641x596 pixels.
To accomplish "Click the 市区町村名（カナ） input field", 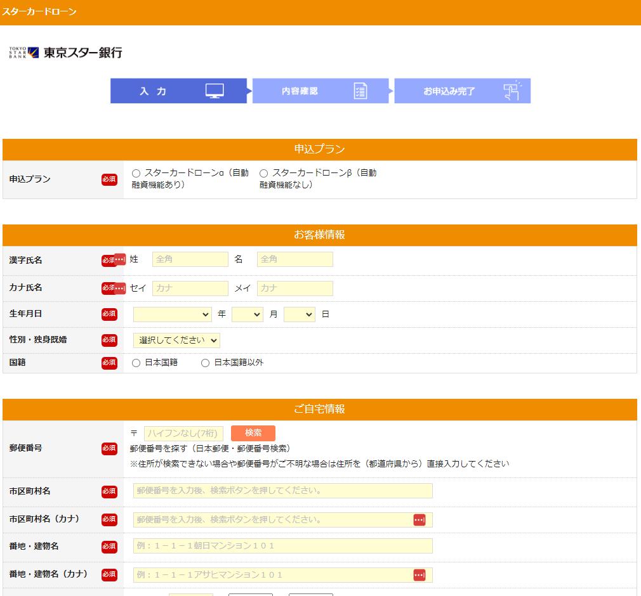I will pyautogui.click(x=283, y=520).
